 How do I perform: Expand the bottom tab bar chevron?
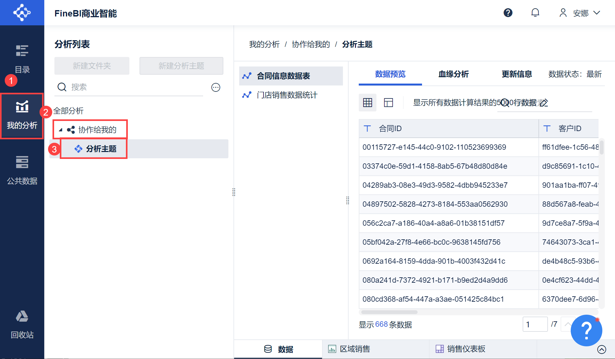(601, 349)
